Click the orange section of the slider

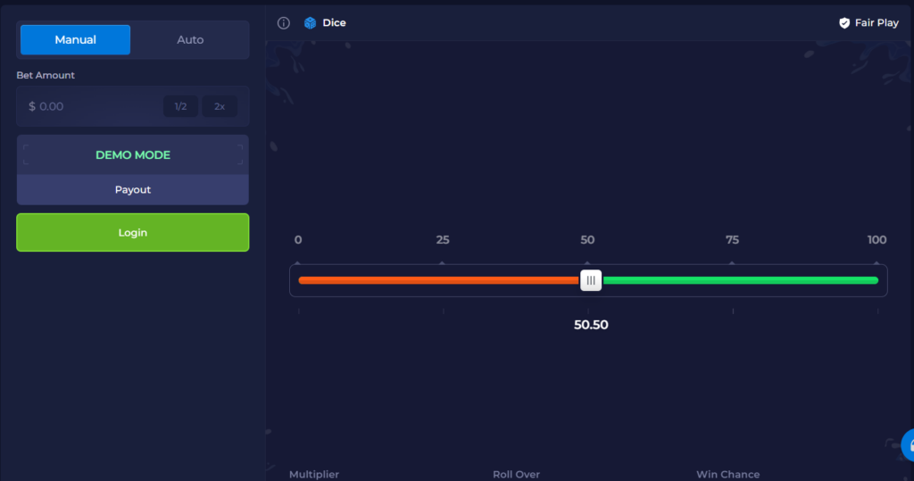point(437,280)
